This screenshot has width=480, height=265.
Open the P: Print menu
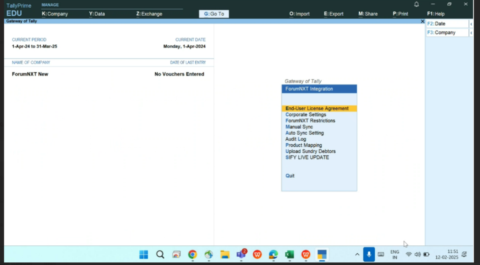point(400,14)
